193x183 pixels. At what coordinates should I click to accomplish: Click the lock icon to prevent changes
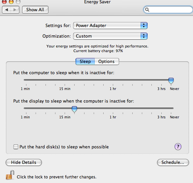coord(10,175)
